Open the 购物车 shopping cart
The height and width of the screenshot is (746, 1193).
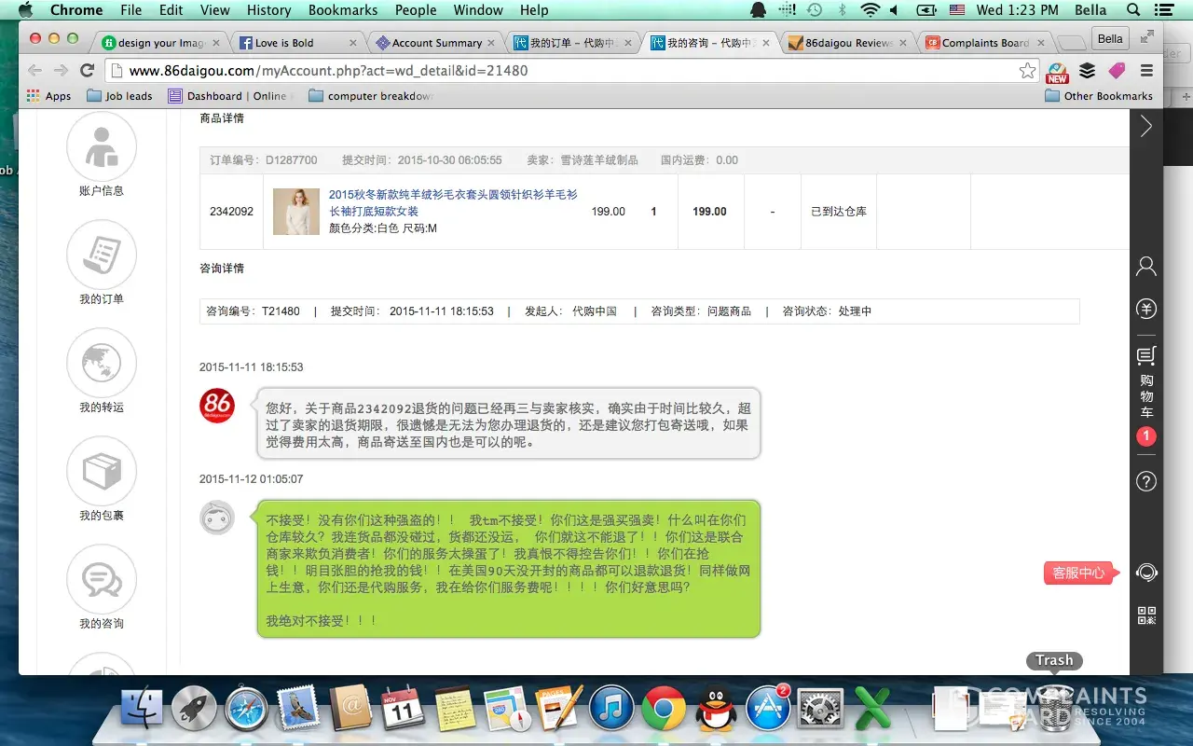click(1146, 382)
